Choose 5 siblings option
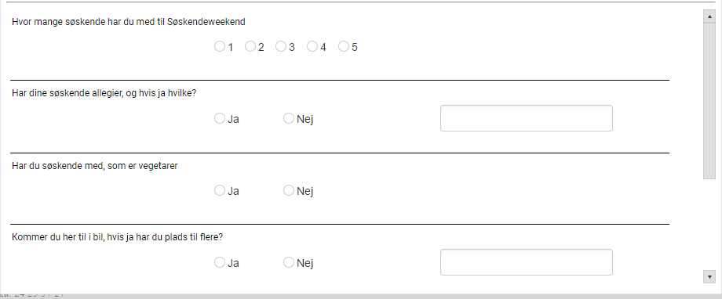Screen dimensions: 722x299 [344, 46]
